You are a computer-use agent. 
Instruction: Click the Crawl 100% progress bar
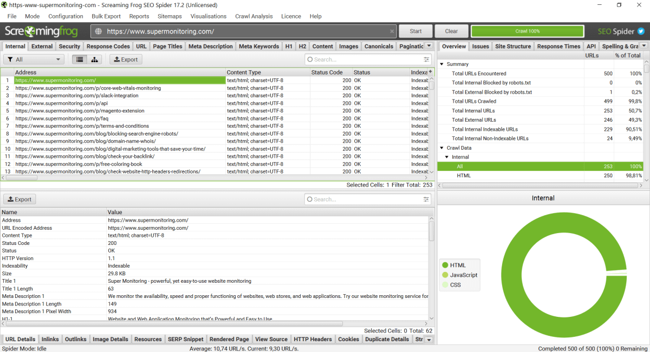[527, 31]
